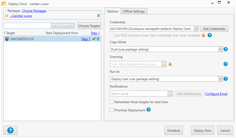The height and width of the screenshot is (138, 236).
Task: Select the Options tab
Action: (113, 11)
